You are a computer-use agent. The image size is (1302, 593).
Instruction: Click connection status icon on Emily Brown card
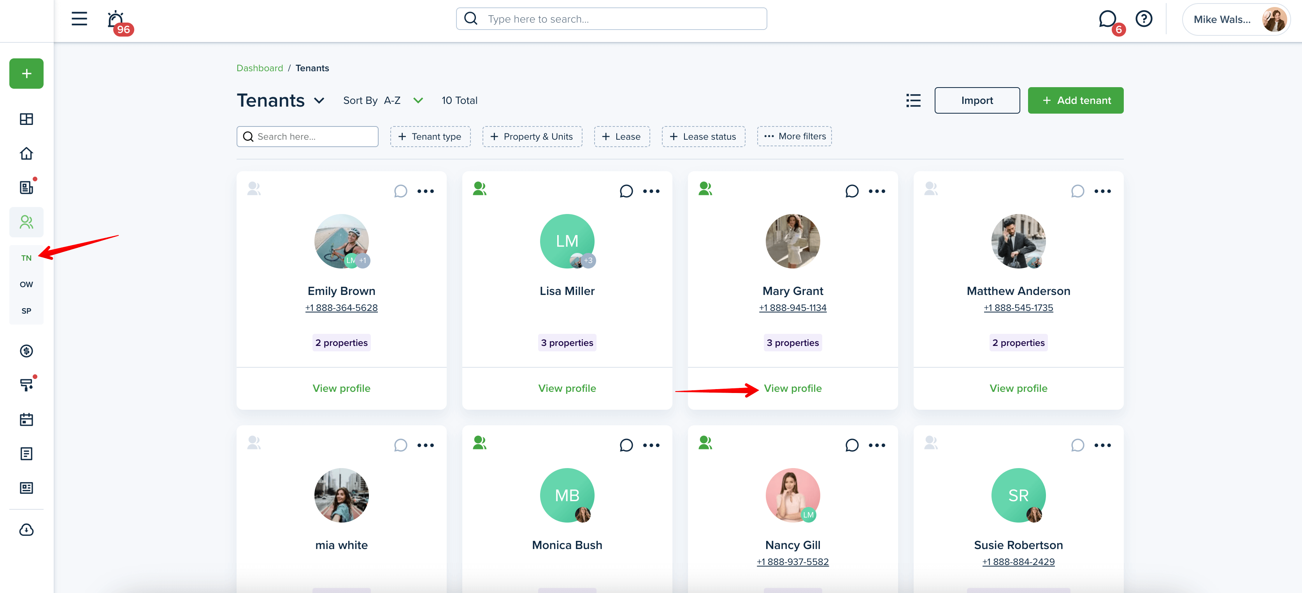coord(254,189)
